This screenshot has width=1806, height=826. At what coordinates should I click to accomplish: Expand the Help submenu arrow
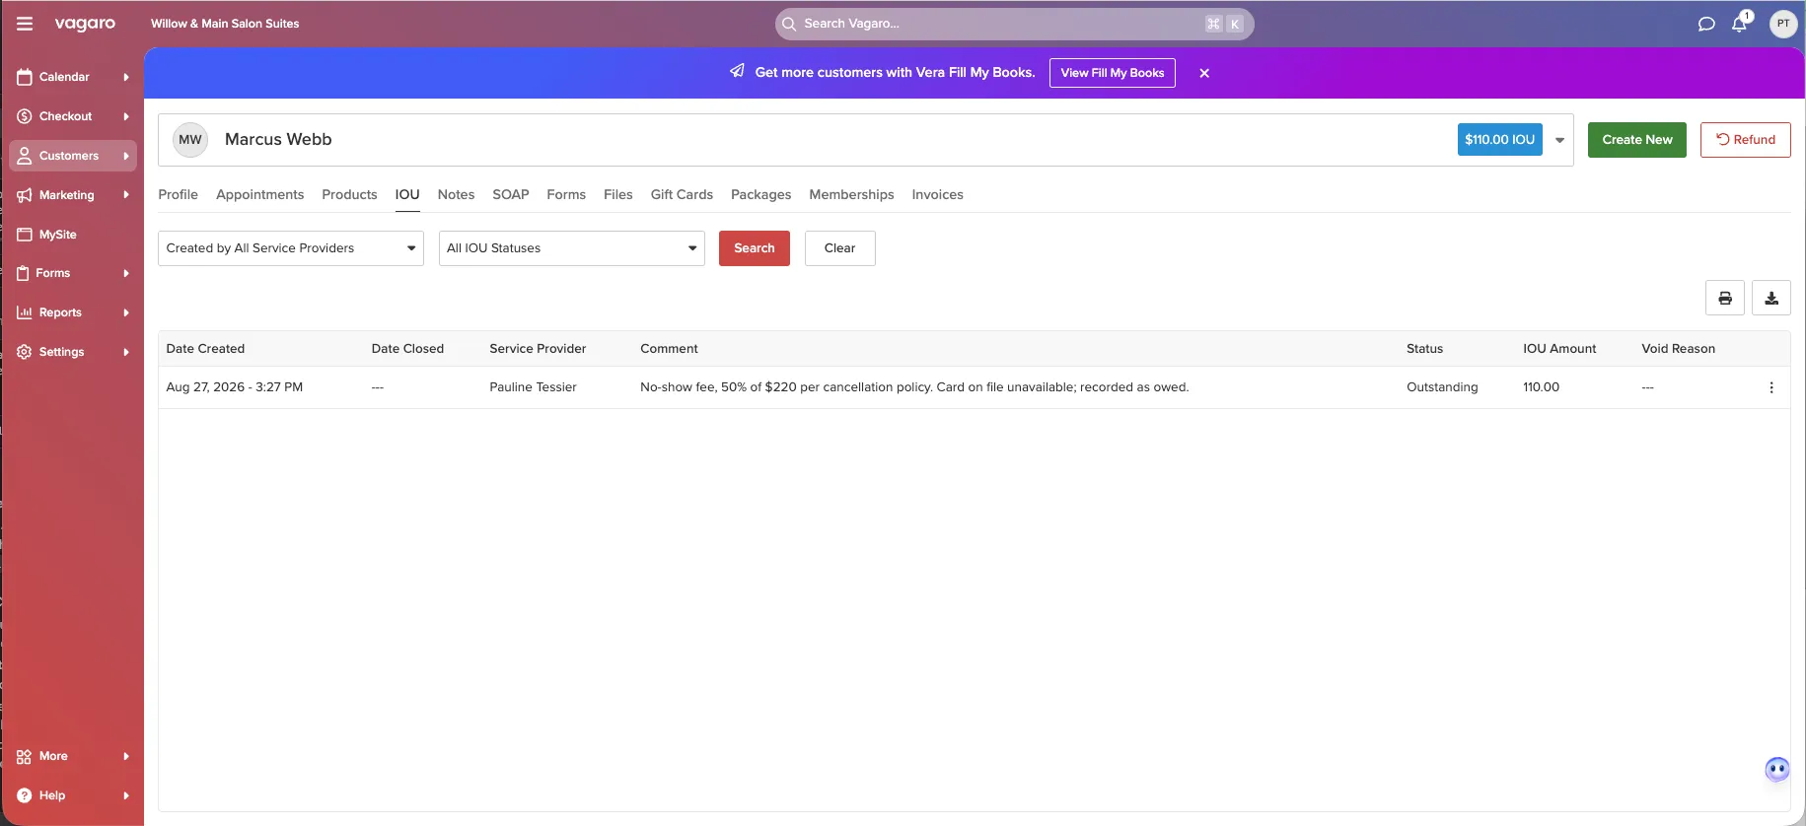(126, 795)
